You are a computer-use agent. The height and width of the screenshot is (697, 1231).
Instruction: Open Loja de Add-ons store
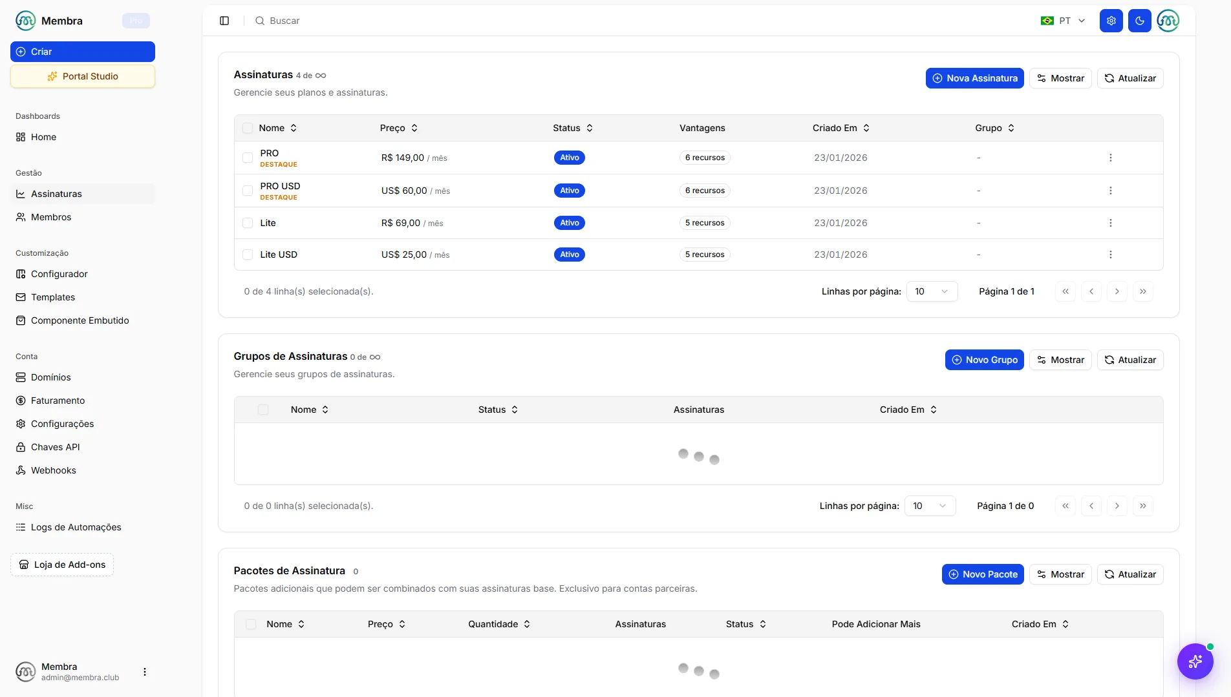click(x=62, y=565)
